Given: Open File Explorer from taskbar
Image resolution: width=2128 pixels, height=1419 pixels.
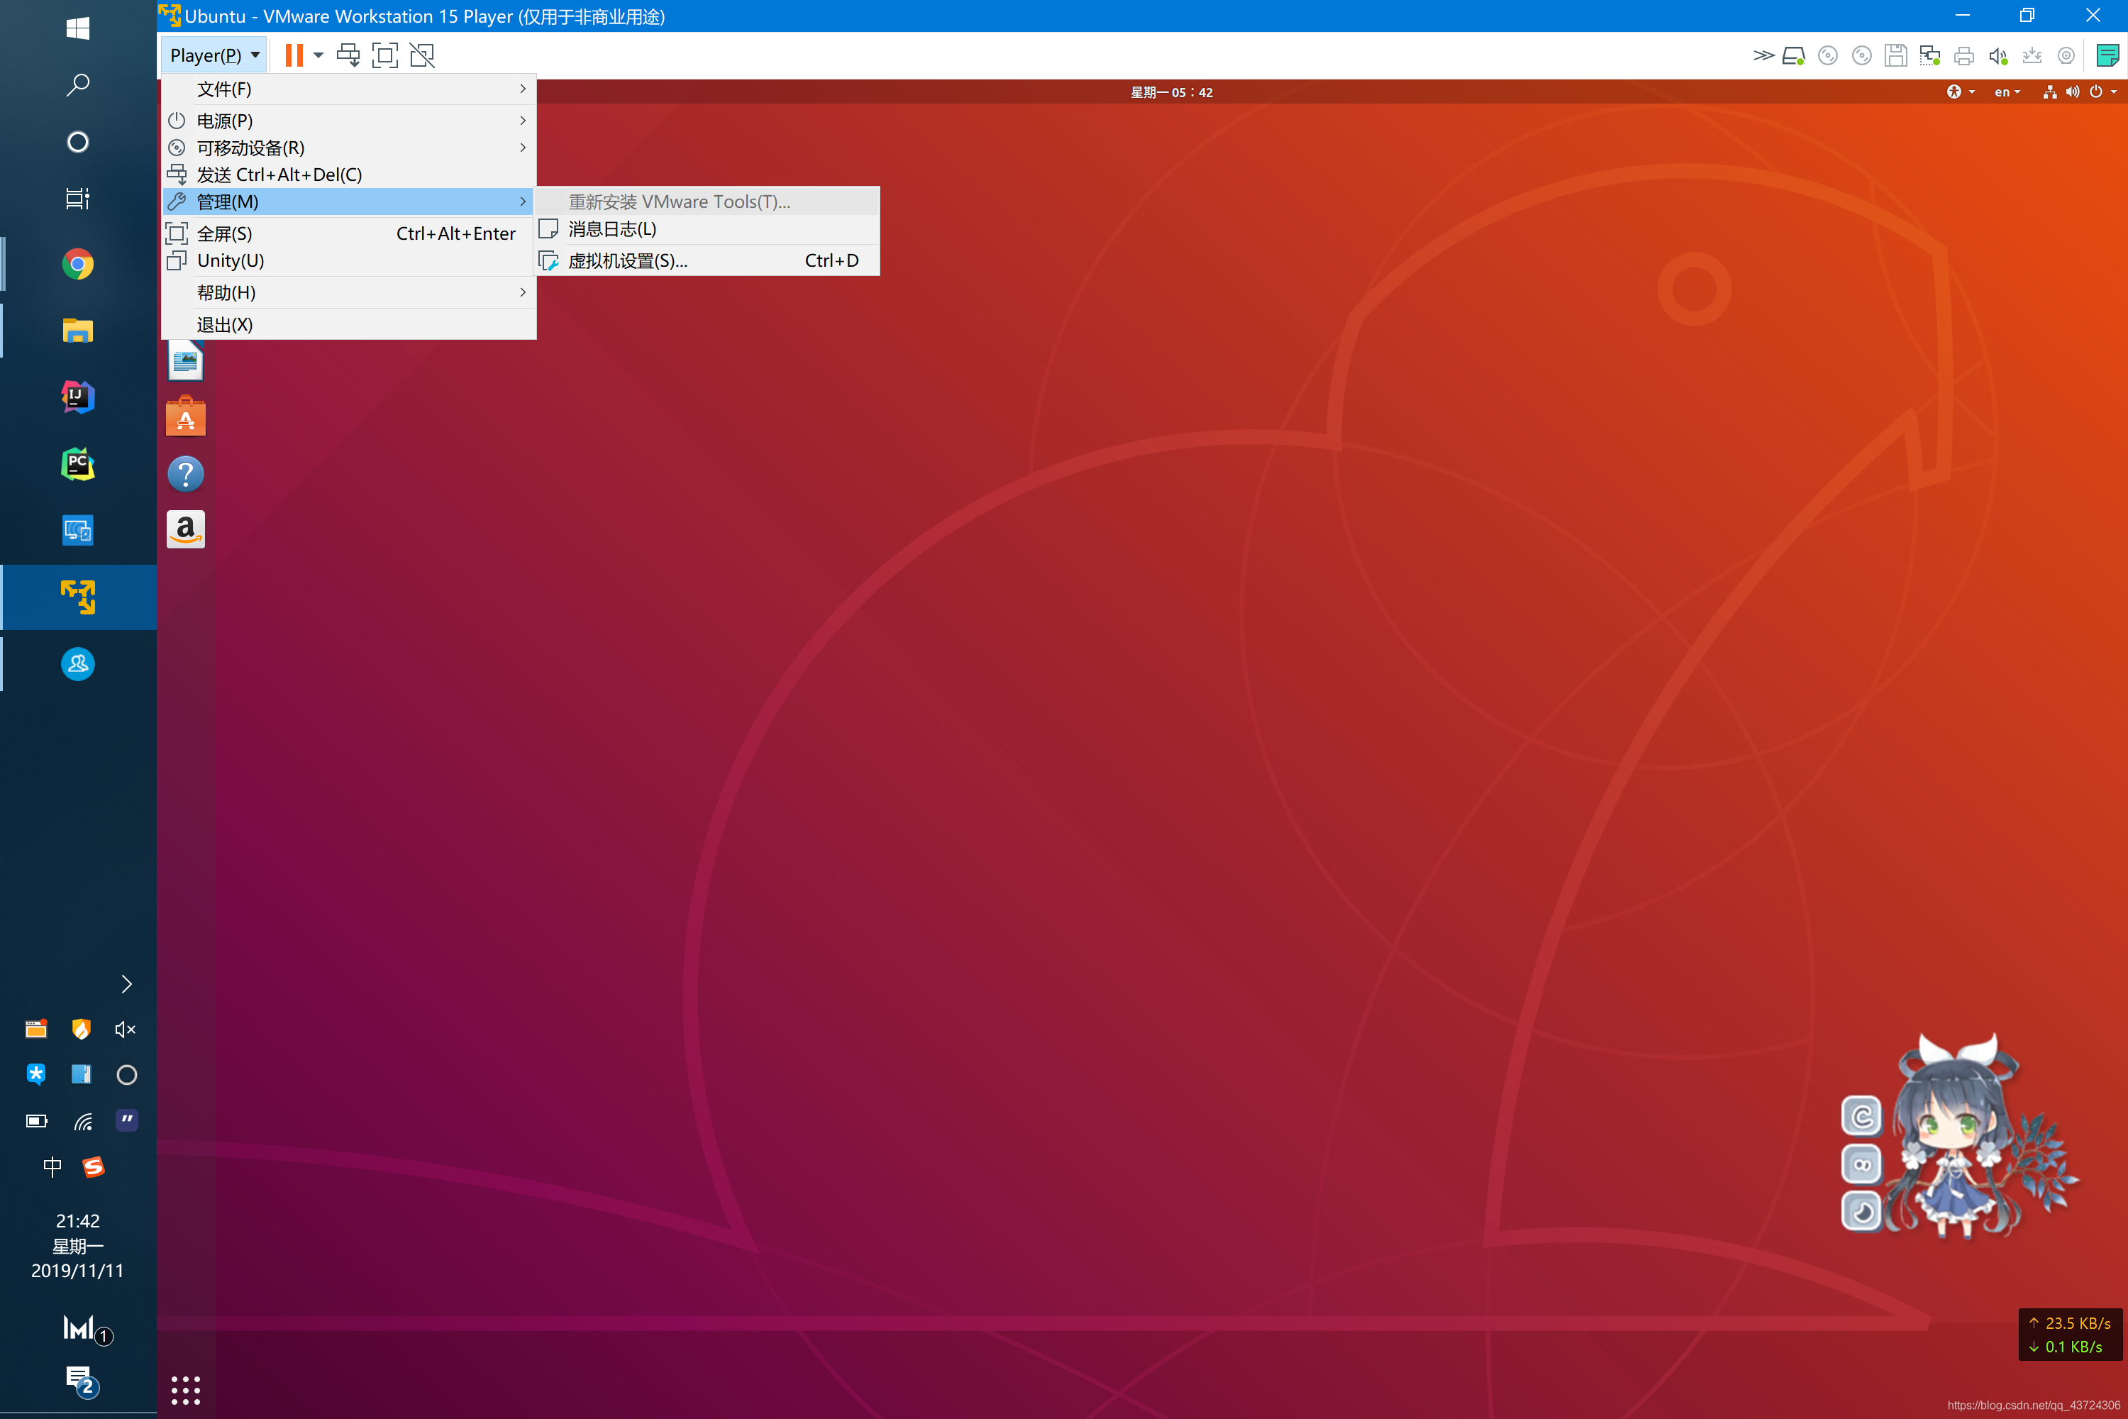Looking at the screenshot, I should (x=78, y=331).
